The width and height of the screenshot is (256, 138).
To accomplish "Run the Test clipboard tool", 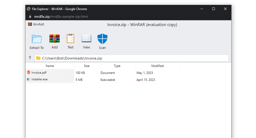I will coord(70,38).
